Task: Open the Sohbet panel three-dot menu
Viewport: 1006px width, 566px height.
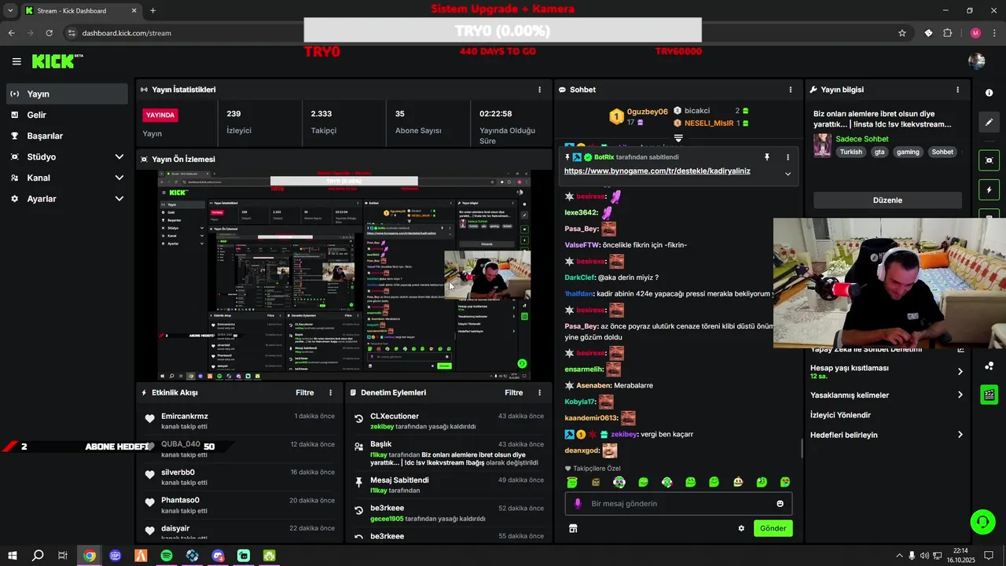Action: pyautogui.click(x=790, y=90)
